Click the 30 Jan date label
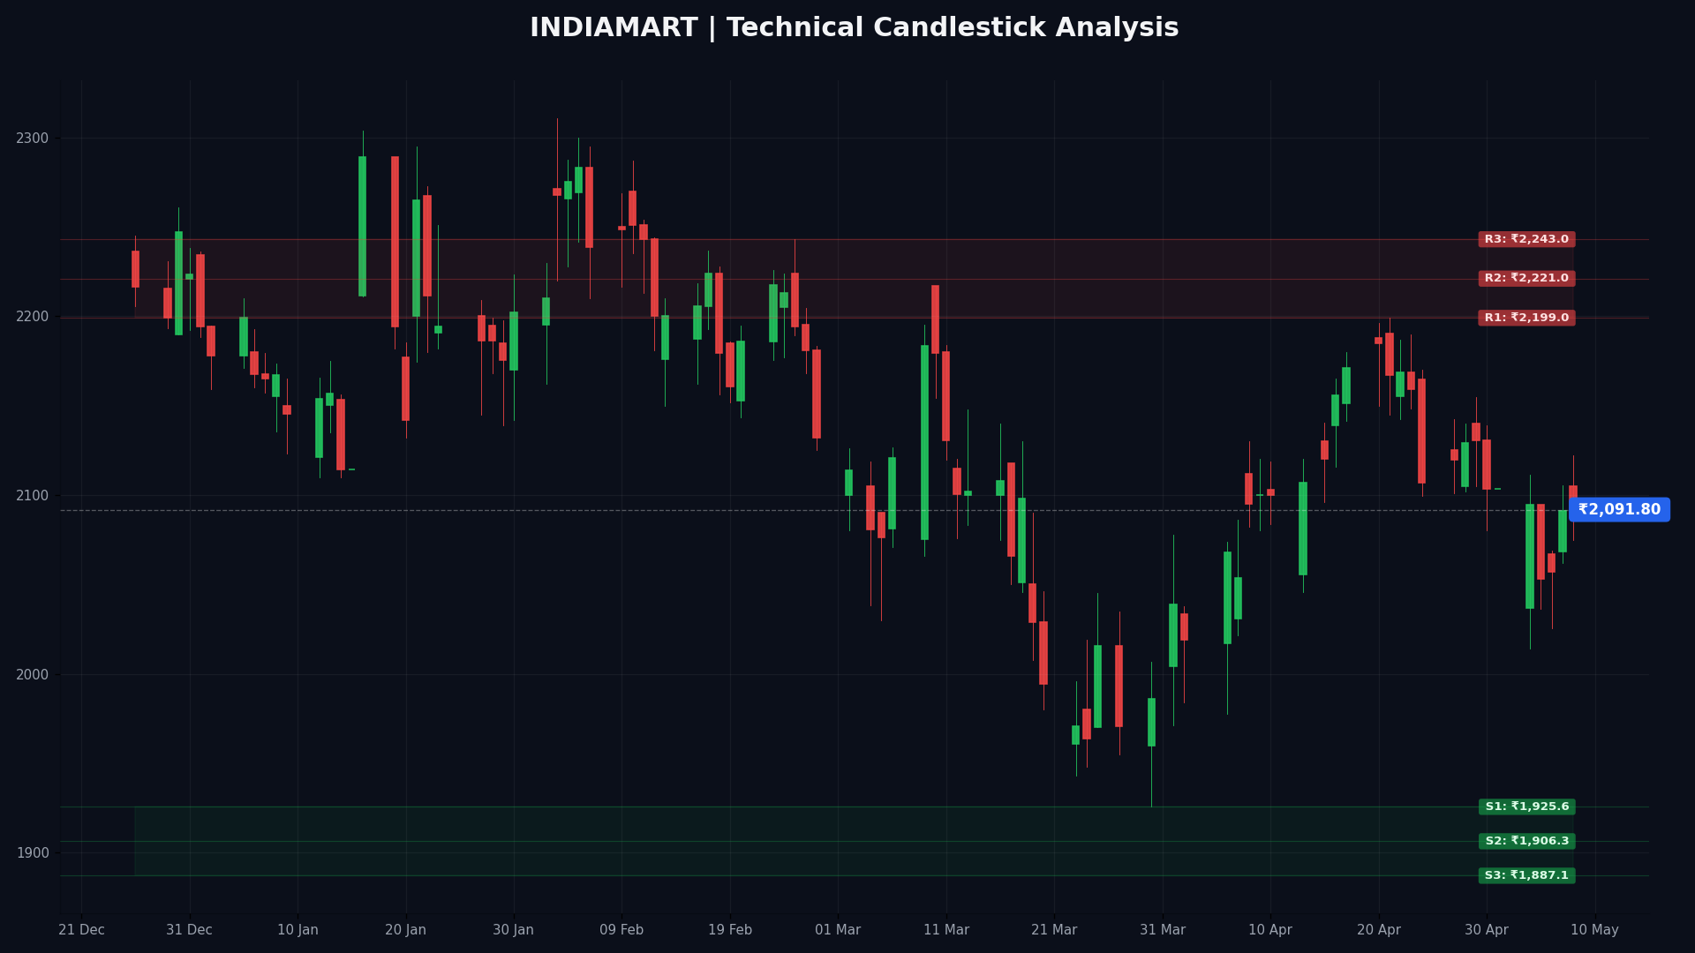The image size is (1695, 953). point(513,930)
